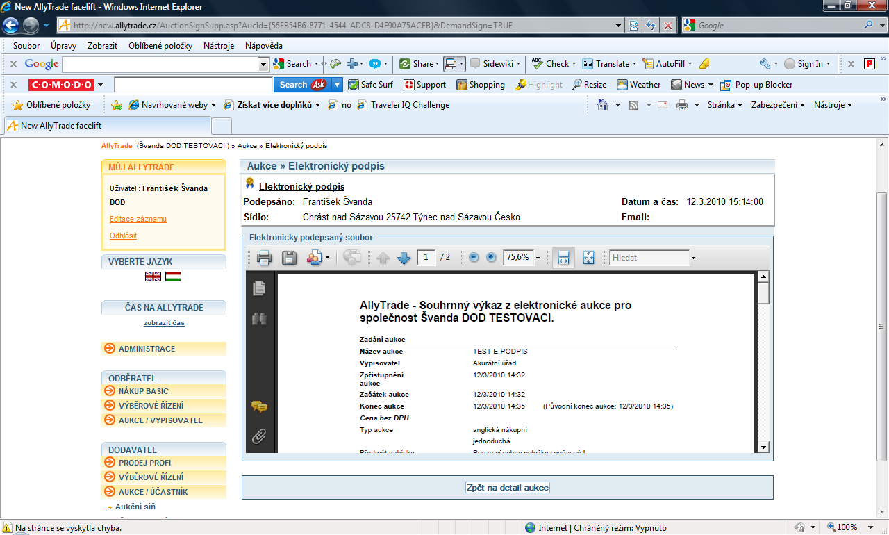Zoom in with the plus icon

coord(492,257)
